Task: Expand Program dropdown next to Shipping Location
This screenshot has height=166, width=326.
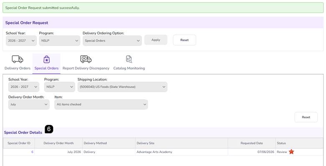Action: coord(59,87)
